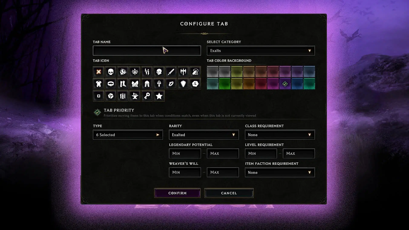
Task: Click the checked purple background color swatch
Action: point(285,84)
